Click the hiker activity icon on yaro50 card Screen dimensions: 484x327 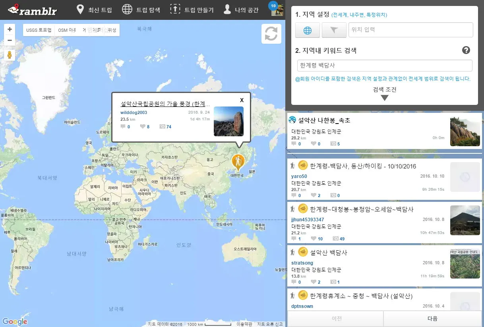click(293, 165)
